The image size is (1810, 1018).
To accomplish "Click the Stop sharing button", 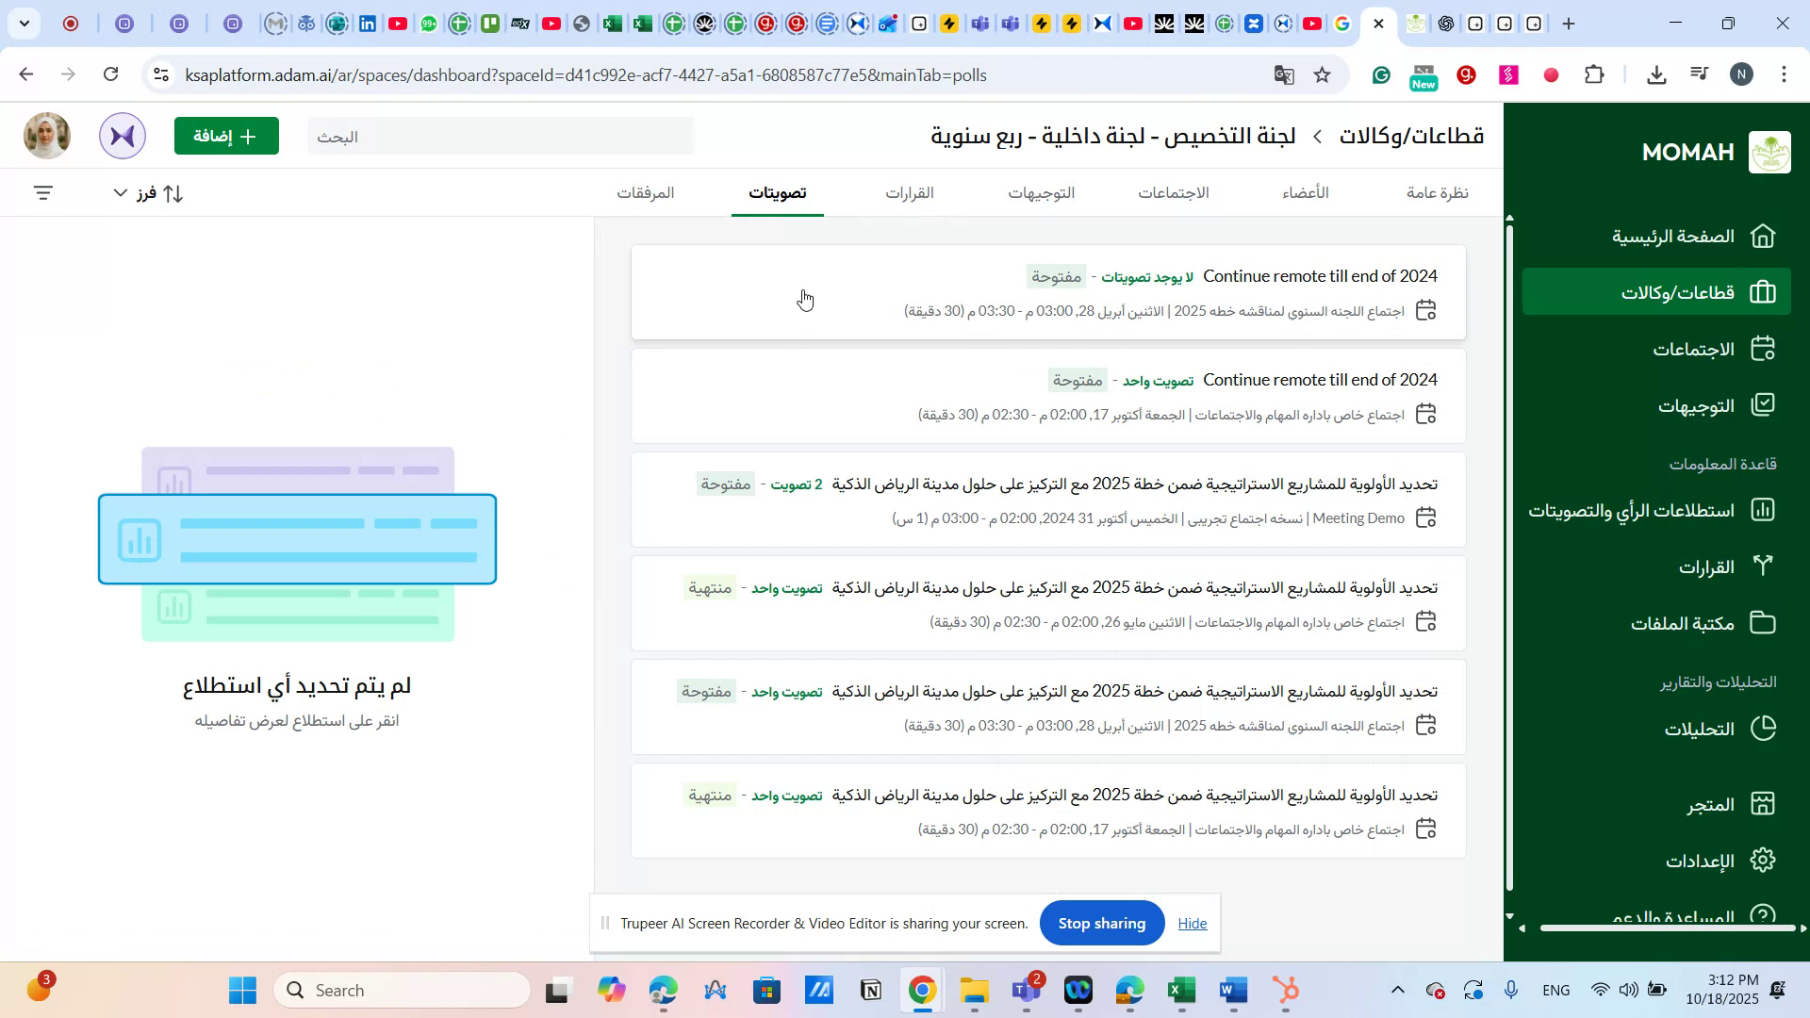I will point(1101,923).
